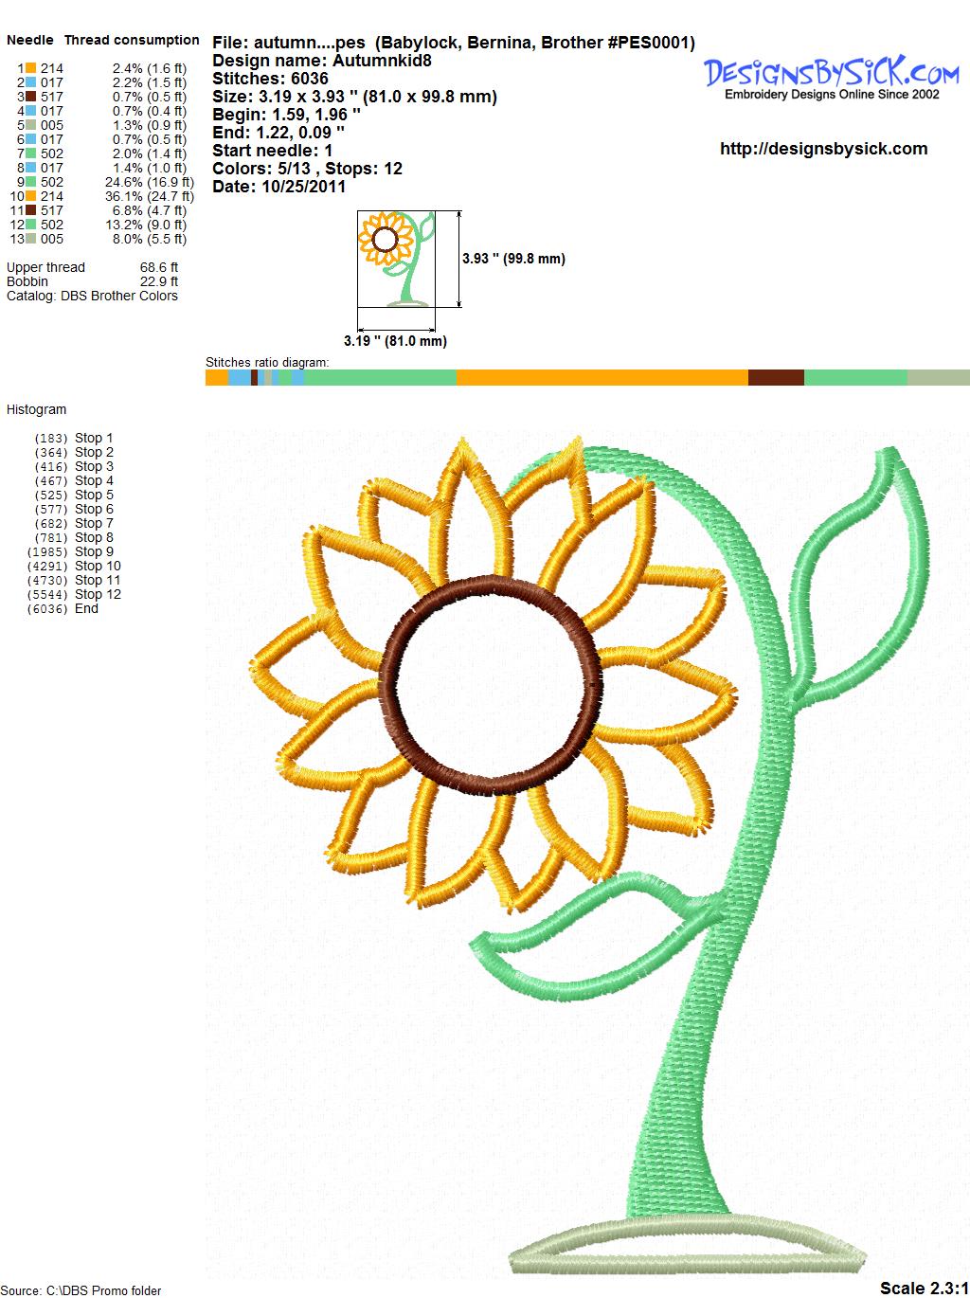Click the small sunflower design thumbnail

tap(397, 258)
